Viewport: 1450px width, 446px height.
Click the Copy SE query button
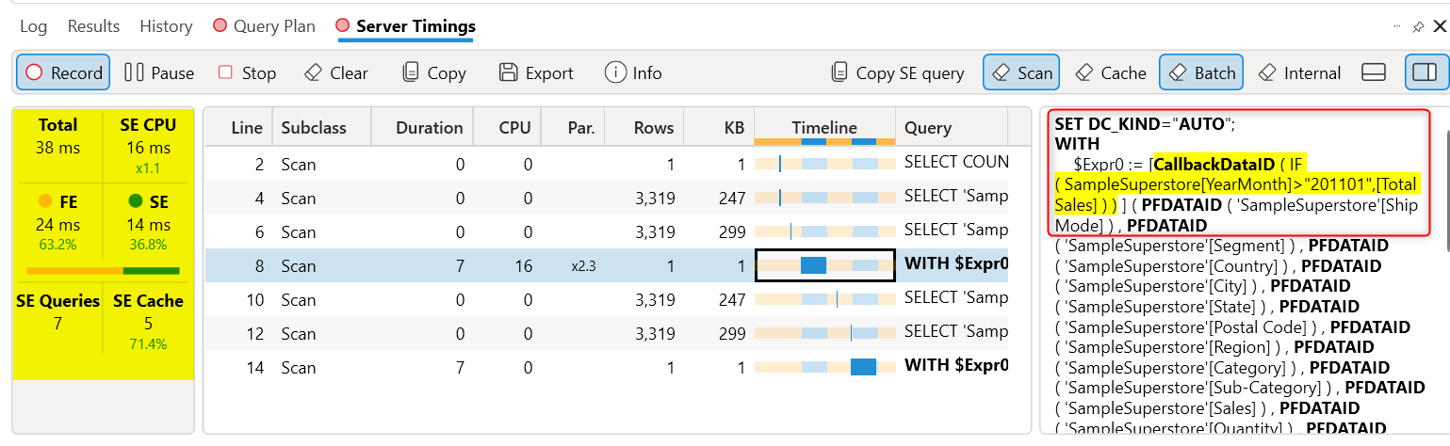click(898, 72)
